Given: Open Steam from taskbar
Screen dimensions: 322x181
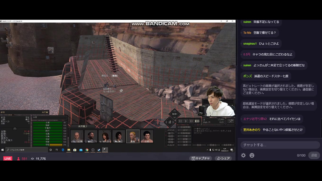Looking at the screenshot, I should click(x=99, y=150).
